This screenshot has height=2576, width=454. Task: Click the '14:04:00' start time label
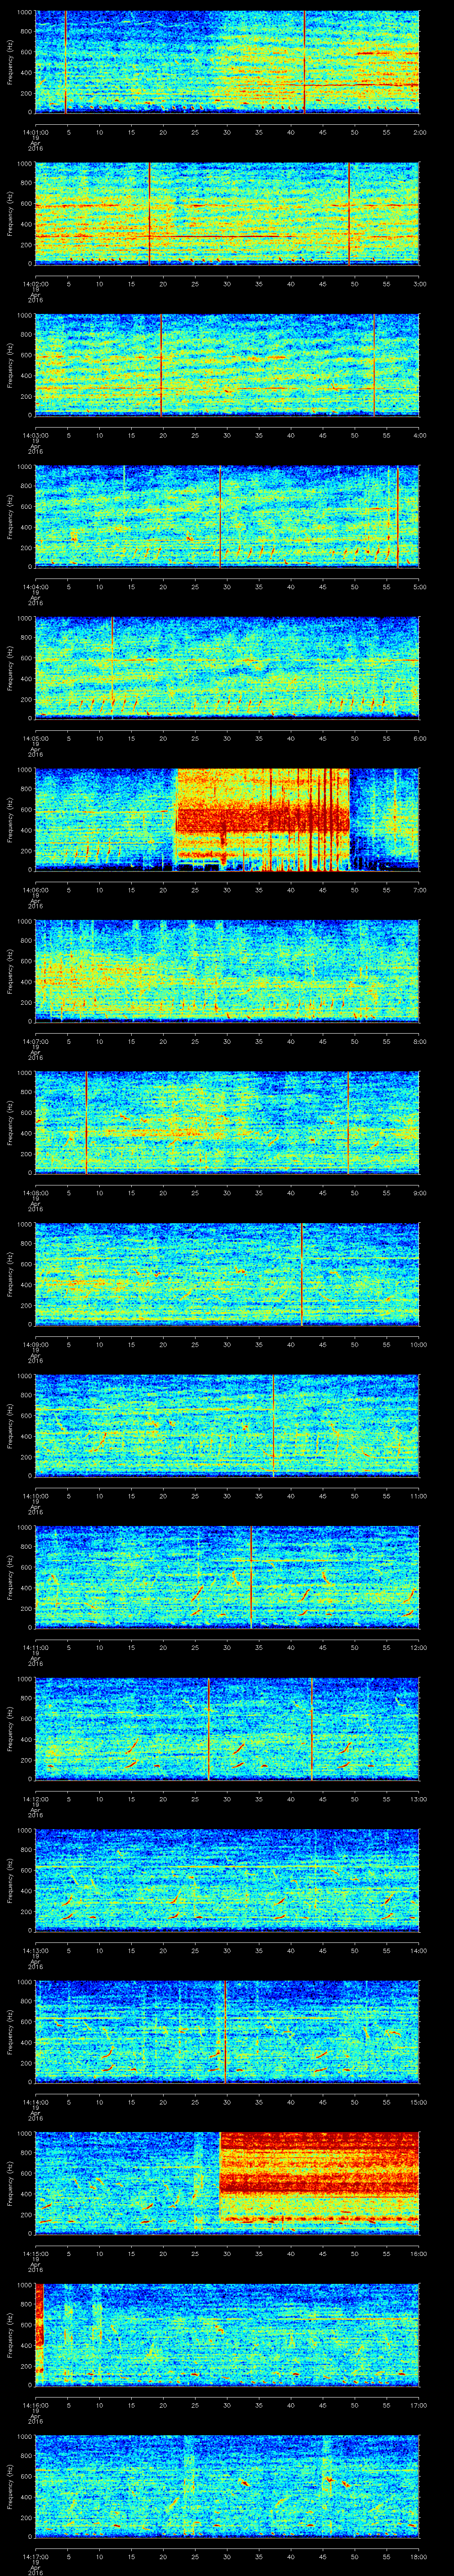tap(35, 586)
